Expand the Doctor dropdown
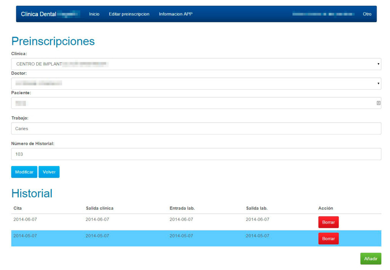 196,83
